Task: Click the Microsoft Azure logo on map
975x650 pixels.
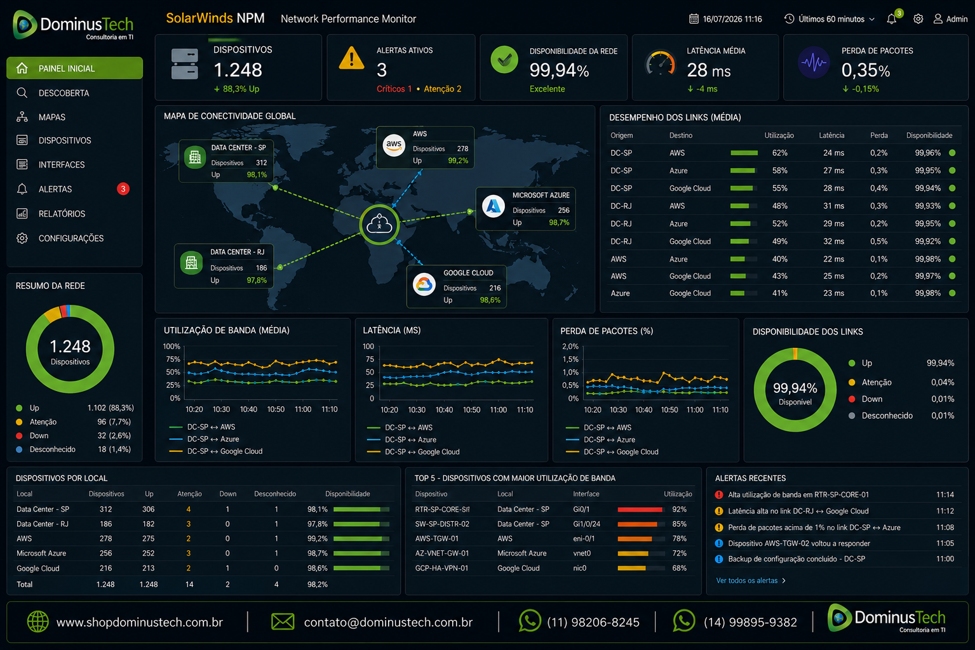Action: pyautogui.click(x=494, y=206)
